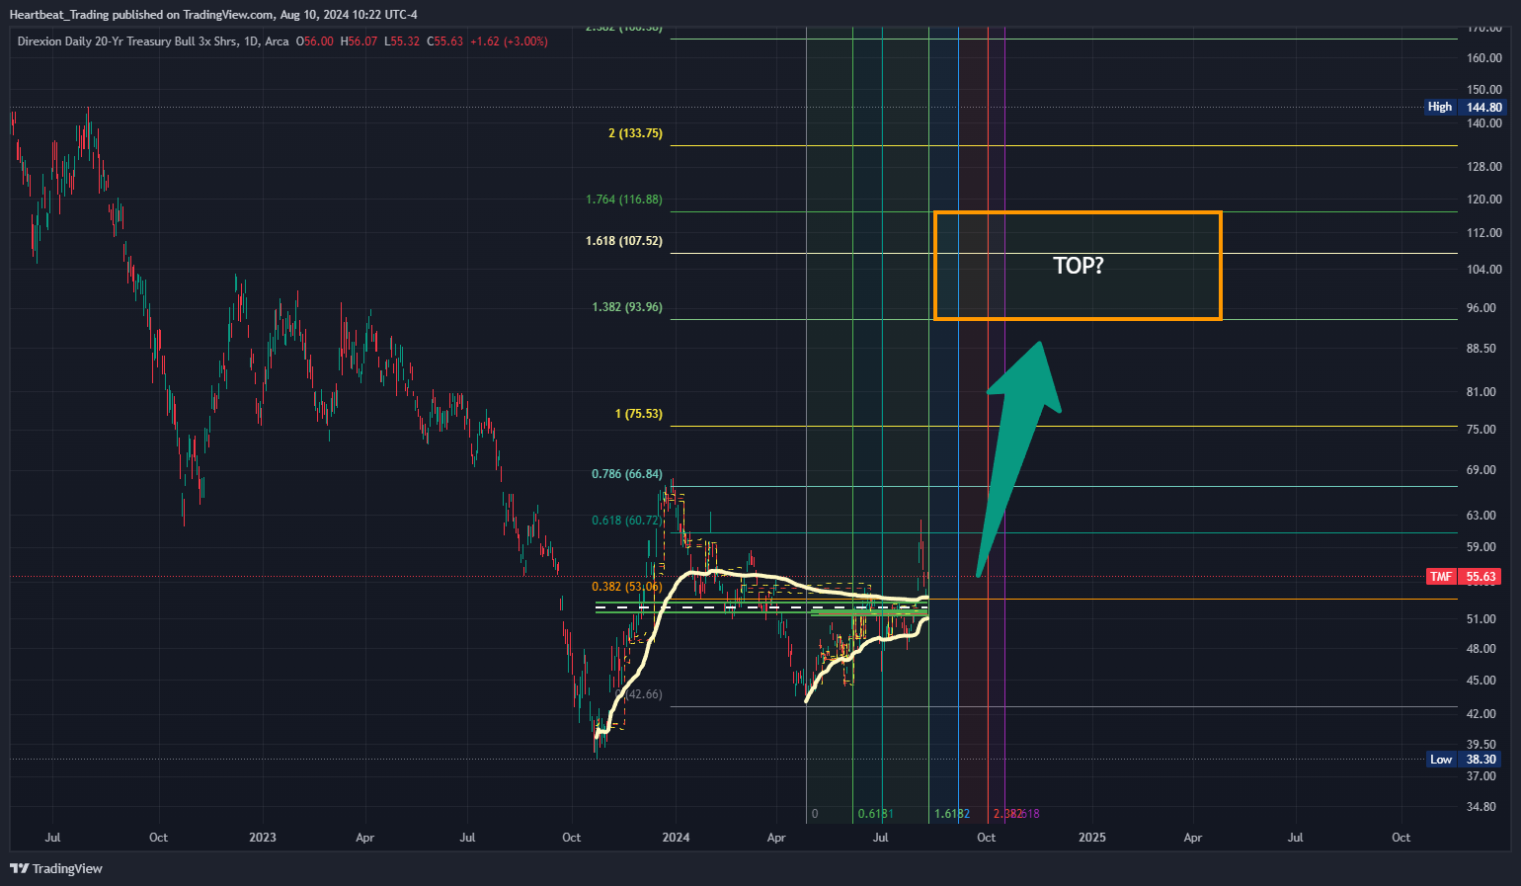Select the 1.382 (93.96) Fibonacci level label

tap(627, 307)
